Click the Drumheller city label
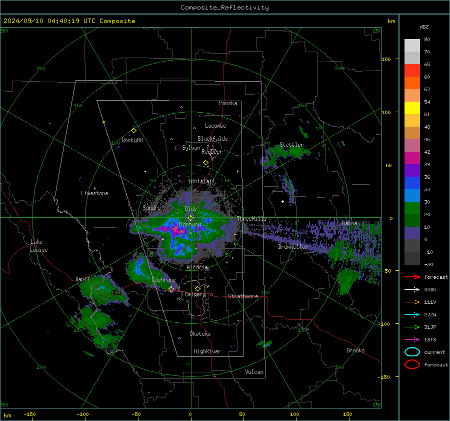Screen dimensions: 450x421 [x=293, y=247]
